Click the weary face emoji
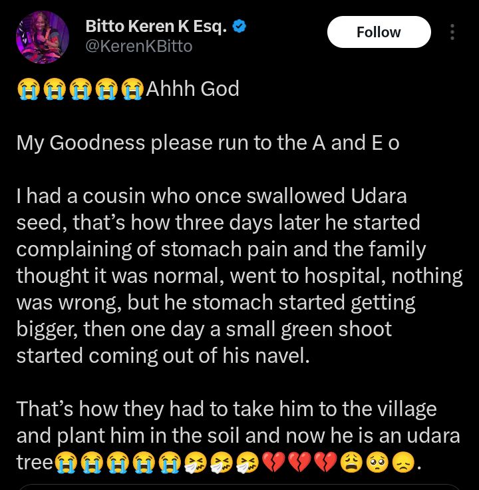479x490 pixels. (x=350, y=462)
